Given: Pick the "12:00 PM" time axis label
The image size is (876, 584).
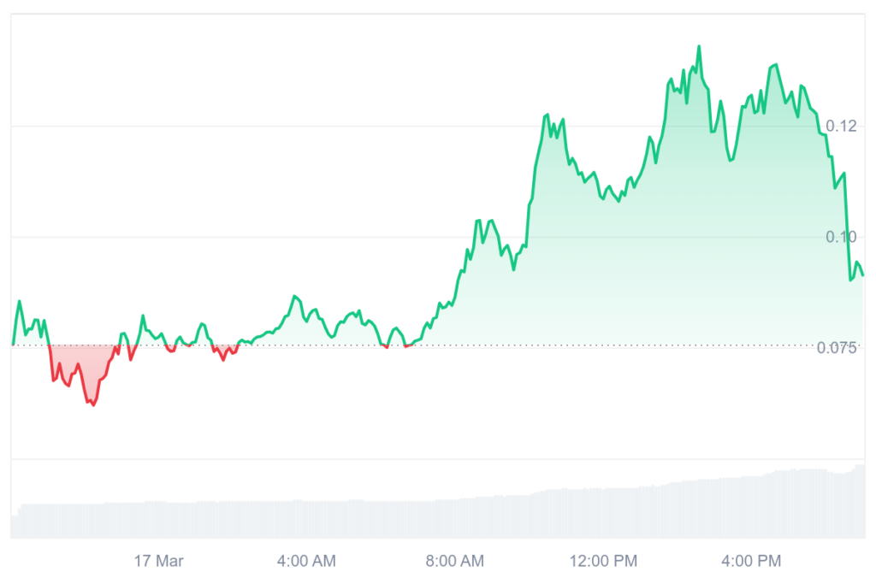Looking at the screenshot, I should tap(603, 561).
